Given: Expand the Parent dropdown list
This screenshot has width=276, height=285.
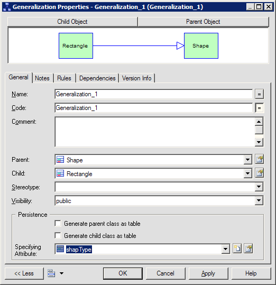Looking at the screenshot, I should 247,160.
